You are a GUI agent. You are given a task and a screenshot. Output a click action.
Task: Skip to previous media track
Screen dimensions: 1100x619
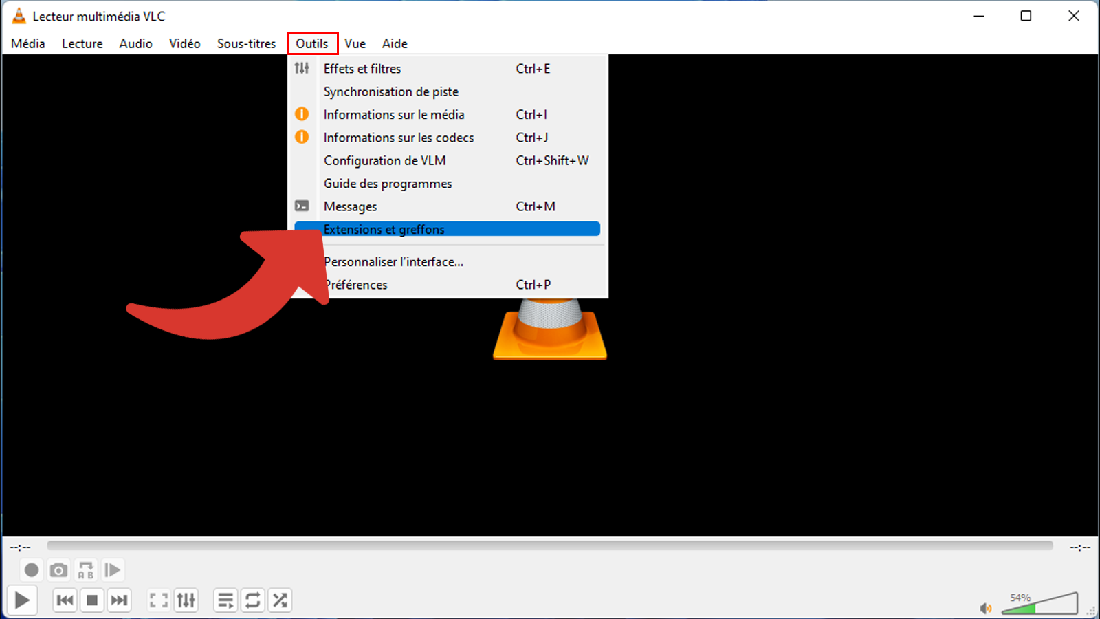[x=65, y=600]
